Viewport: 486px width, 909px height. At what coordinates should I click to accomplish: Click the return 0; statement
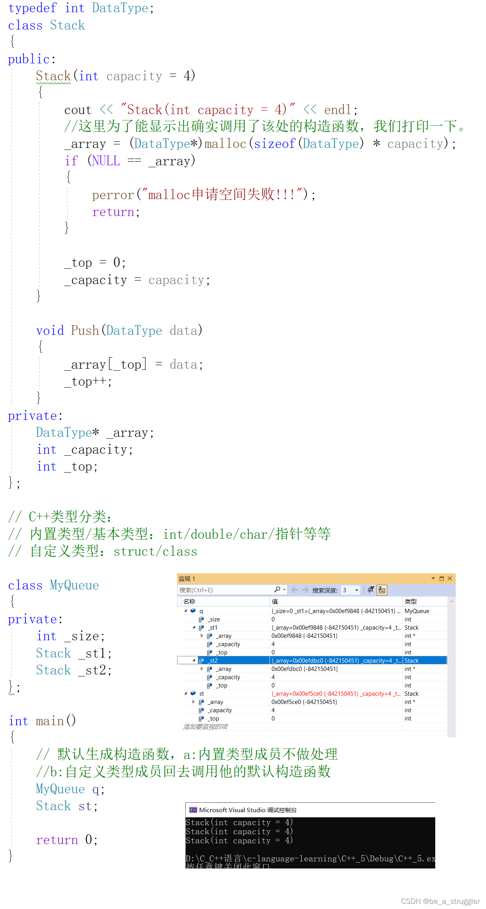tap(67, 840)
